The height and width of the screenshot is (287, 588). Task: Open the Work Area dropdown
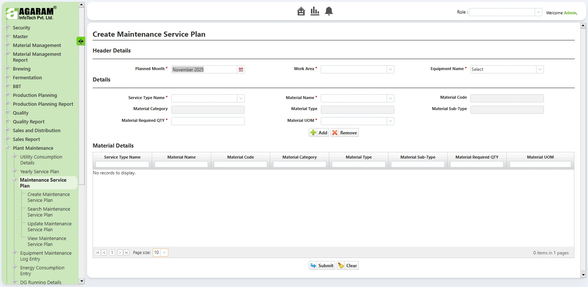[390, 69]
